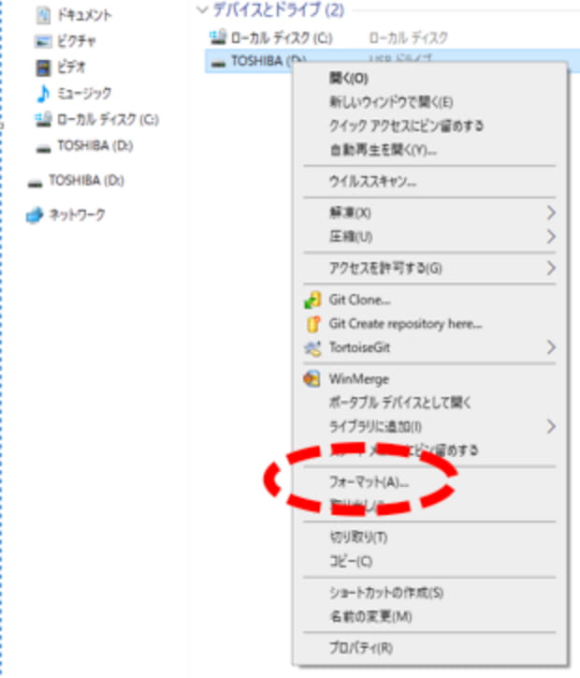Screen dimensions: 580x678
Task: Expand the ライブラリに追加(I) submenu arrow
Action: click(551, 426)
